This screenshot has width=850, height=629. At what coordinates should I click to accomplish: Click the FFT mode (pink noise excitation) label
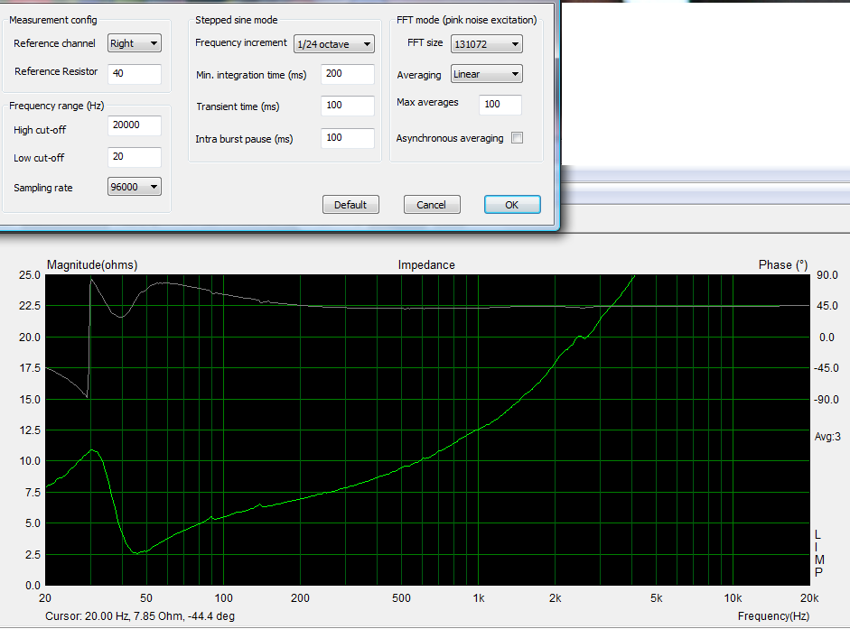[x=467, y=20]
